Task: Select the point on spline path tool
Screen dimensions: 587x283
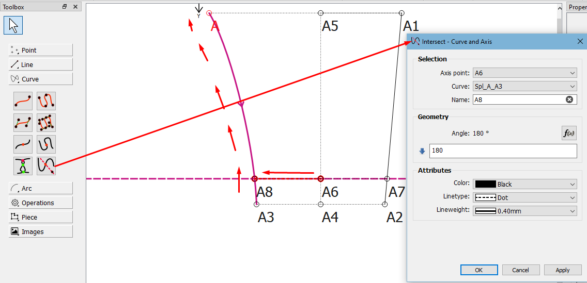Action: pyautogui.click(x=46, y=144)
